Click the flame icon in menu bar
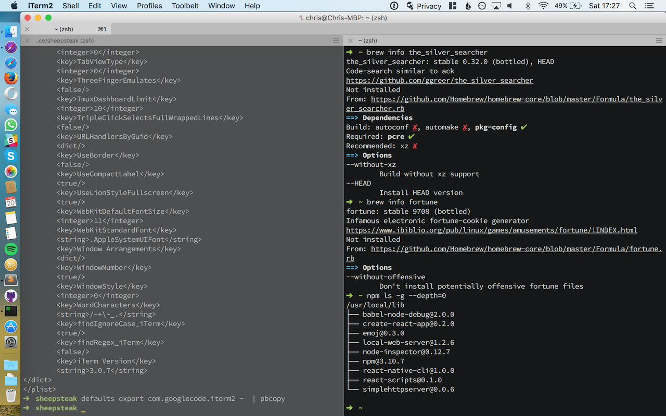666x416 pixels. (x=468, y=6)
